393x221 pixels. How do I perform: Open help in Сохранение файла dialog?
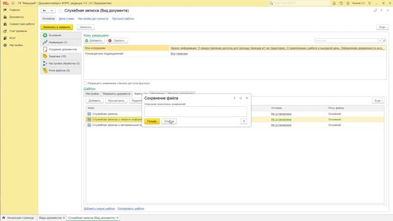point(244,122)
